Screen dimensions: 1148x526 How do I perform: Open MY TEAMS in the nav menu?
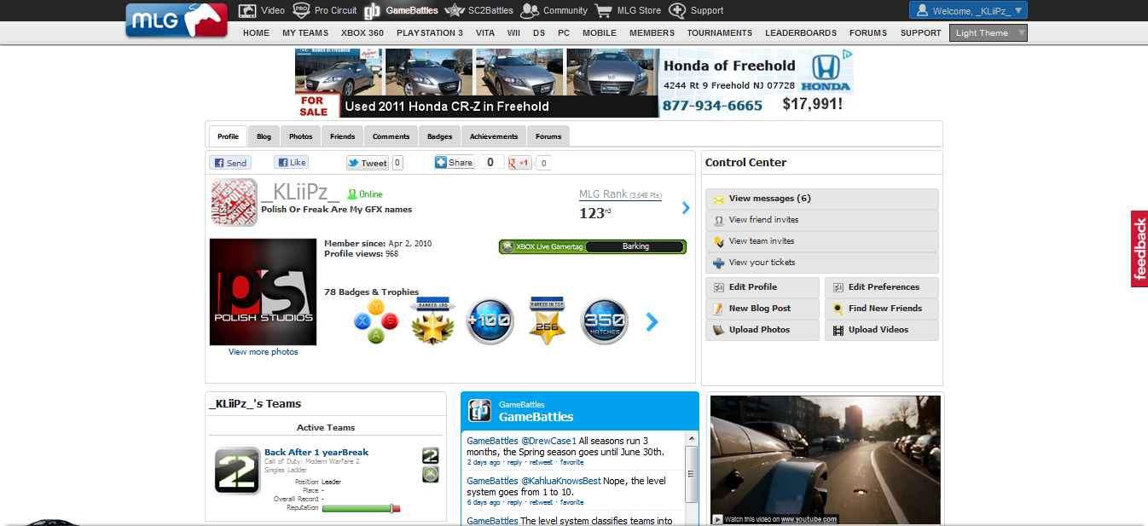coord(305,33)
